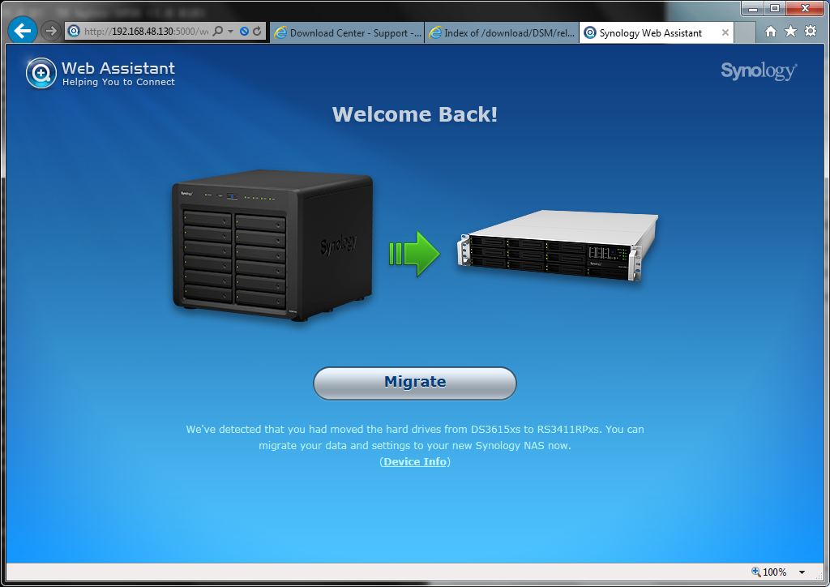The width and height of the screenshot is (830, 587).
Task: Click the Welcome Back! heading
Action: point(415,114)
